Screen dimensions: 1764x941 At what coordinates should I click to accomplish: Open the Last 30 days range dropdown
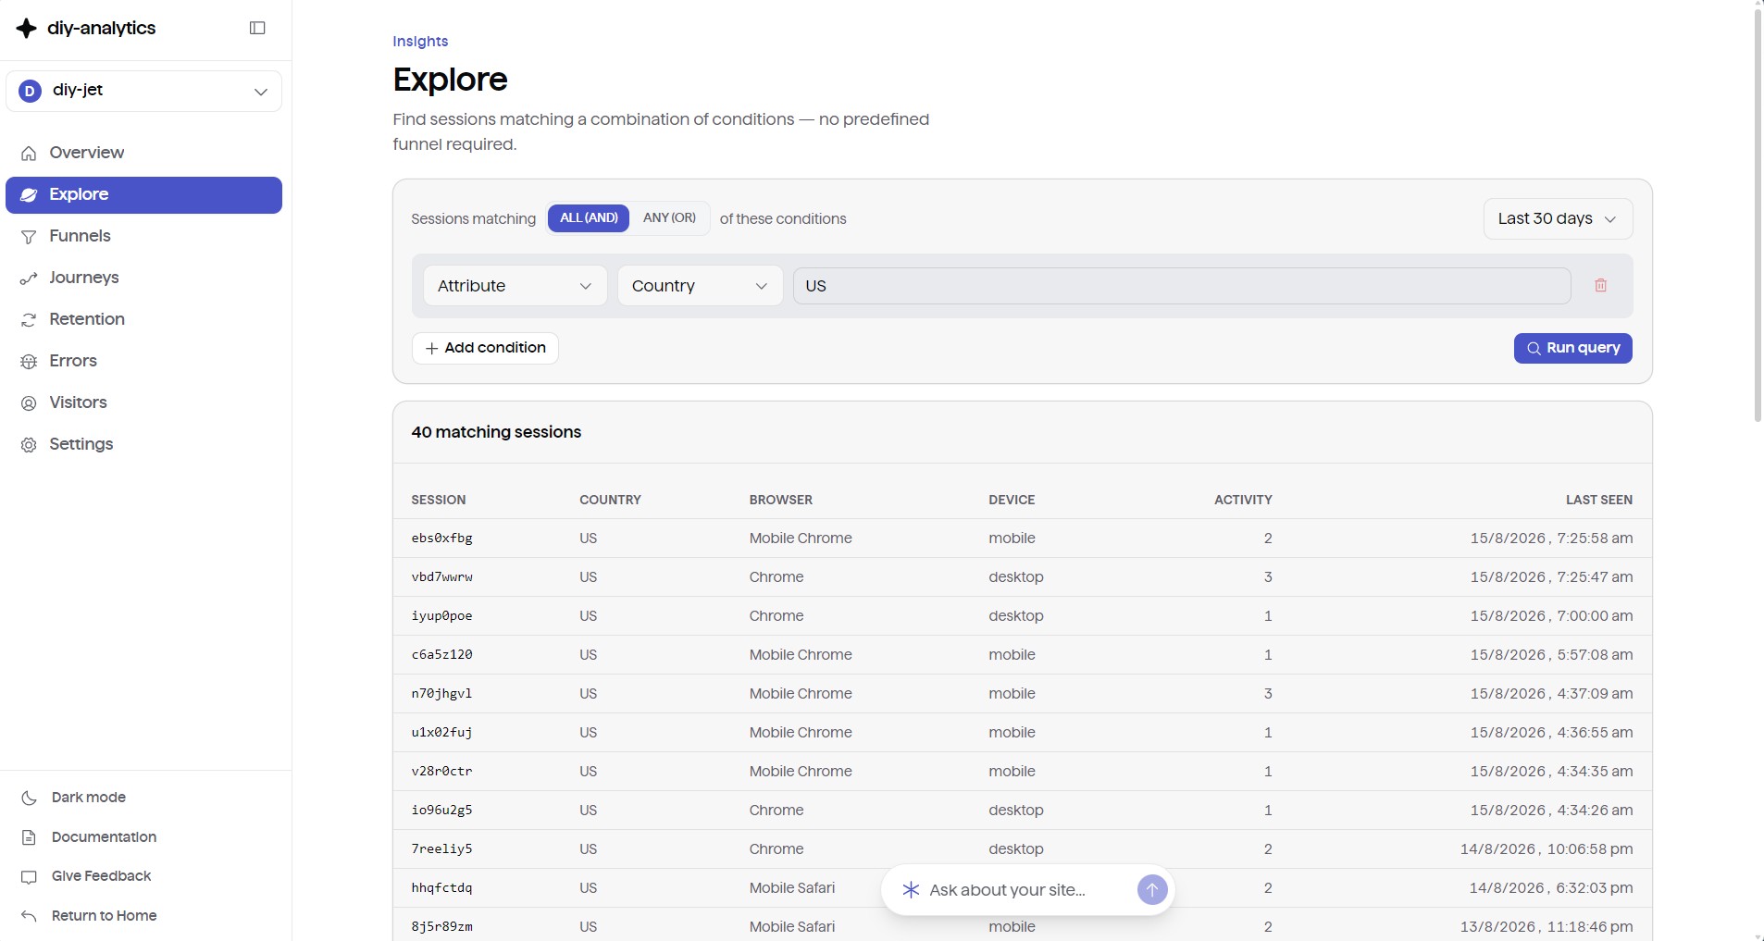point(1558,219)
